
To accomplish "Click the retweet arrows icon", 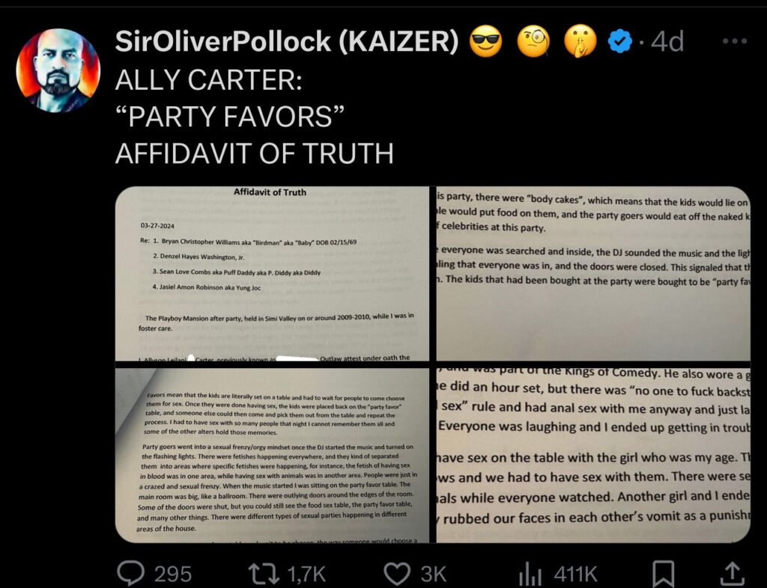I will tap(264, 573).
